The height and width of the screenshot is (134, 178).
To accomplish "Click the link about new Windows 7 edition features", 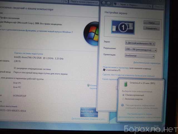I will pyautogui.click(x=36, y=31).
